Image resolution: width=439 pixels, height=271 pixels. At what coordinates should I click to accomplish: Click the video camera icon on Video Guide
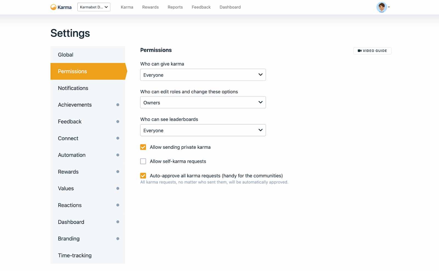pyautogui.click(x=360, y=51)
